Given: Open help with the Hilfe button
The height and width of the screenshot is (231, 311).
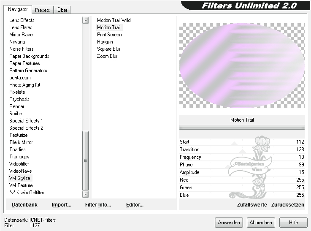Looking at the screenshot, I should (x=293, y=223).
